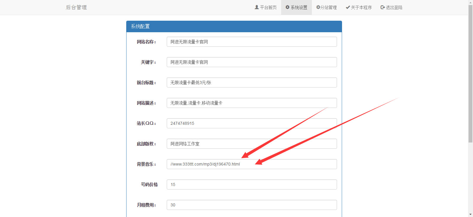Open the 平台首页 menu item
The image size is (473, 217).
268,7
